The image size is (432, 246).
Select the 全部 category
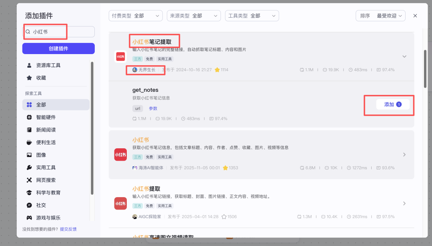click(x=56, y=105)
